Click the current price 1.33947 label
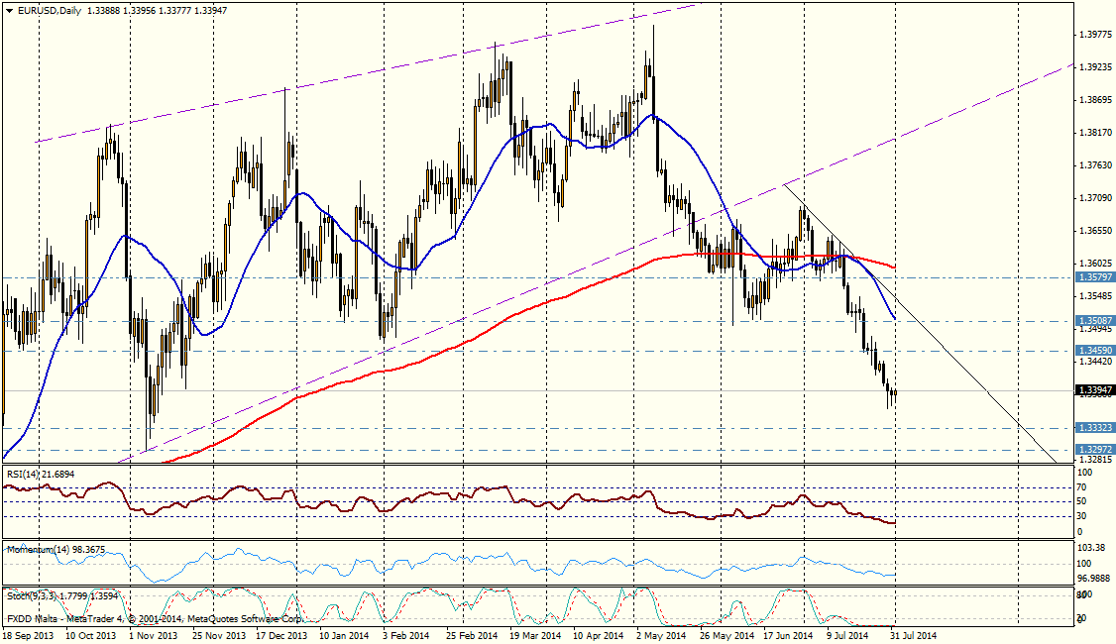 click(x=1094, y=391)
